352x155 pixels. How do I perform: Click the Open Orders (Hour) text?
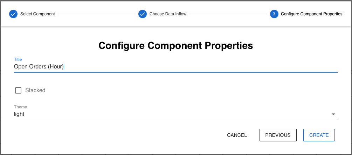[39, 66]
